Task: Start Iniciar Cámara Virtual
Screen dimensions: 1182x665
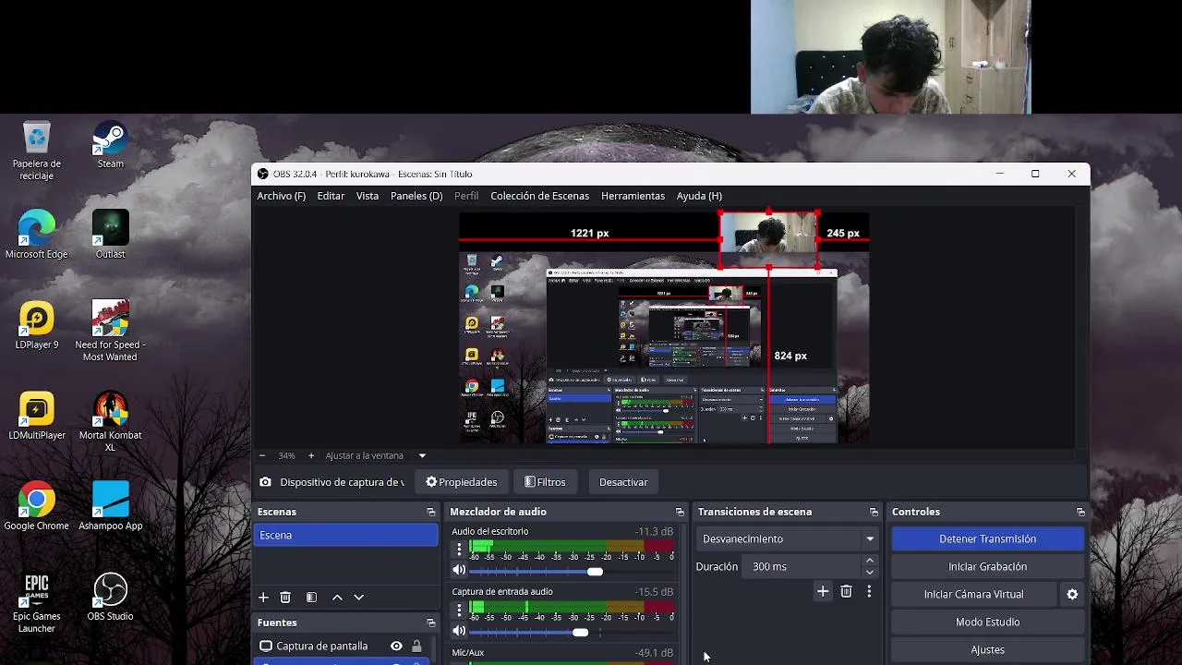Action: point(973,594)
